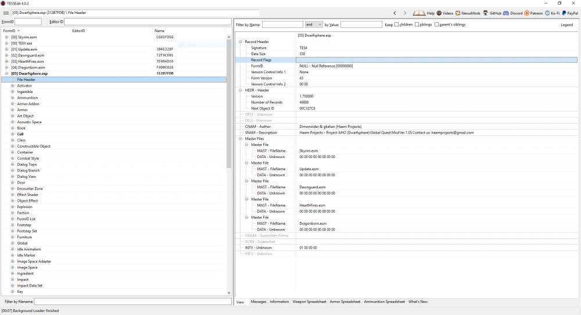This screenshot has height=315, width=581.
Task: Select the Record Flags row
Action: [407, 60]
